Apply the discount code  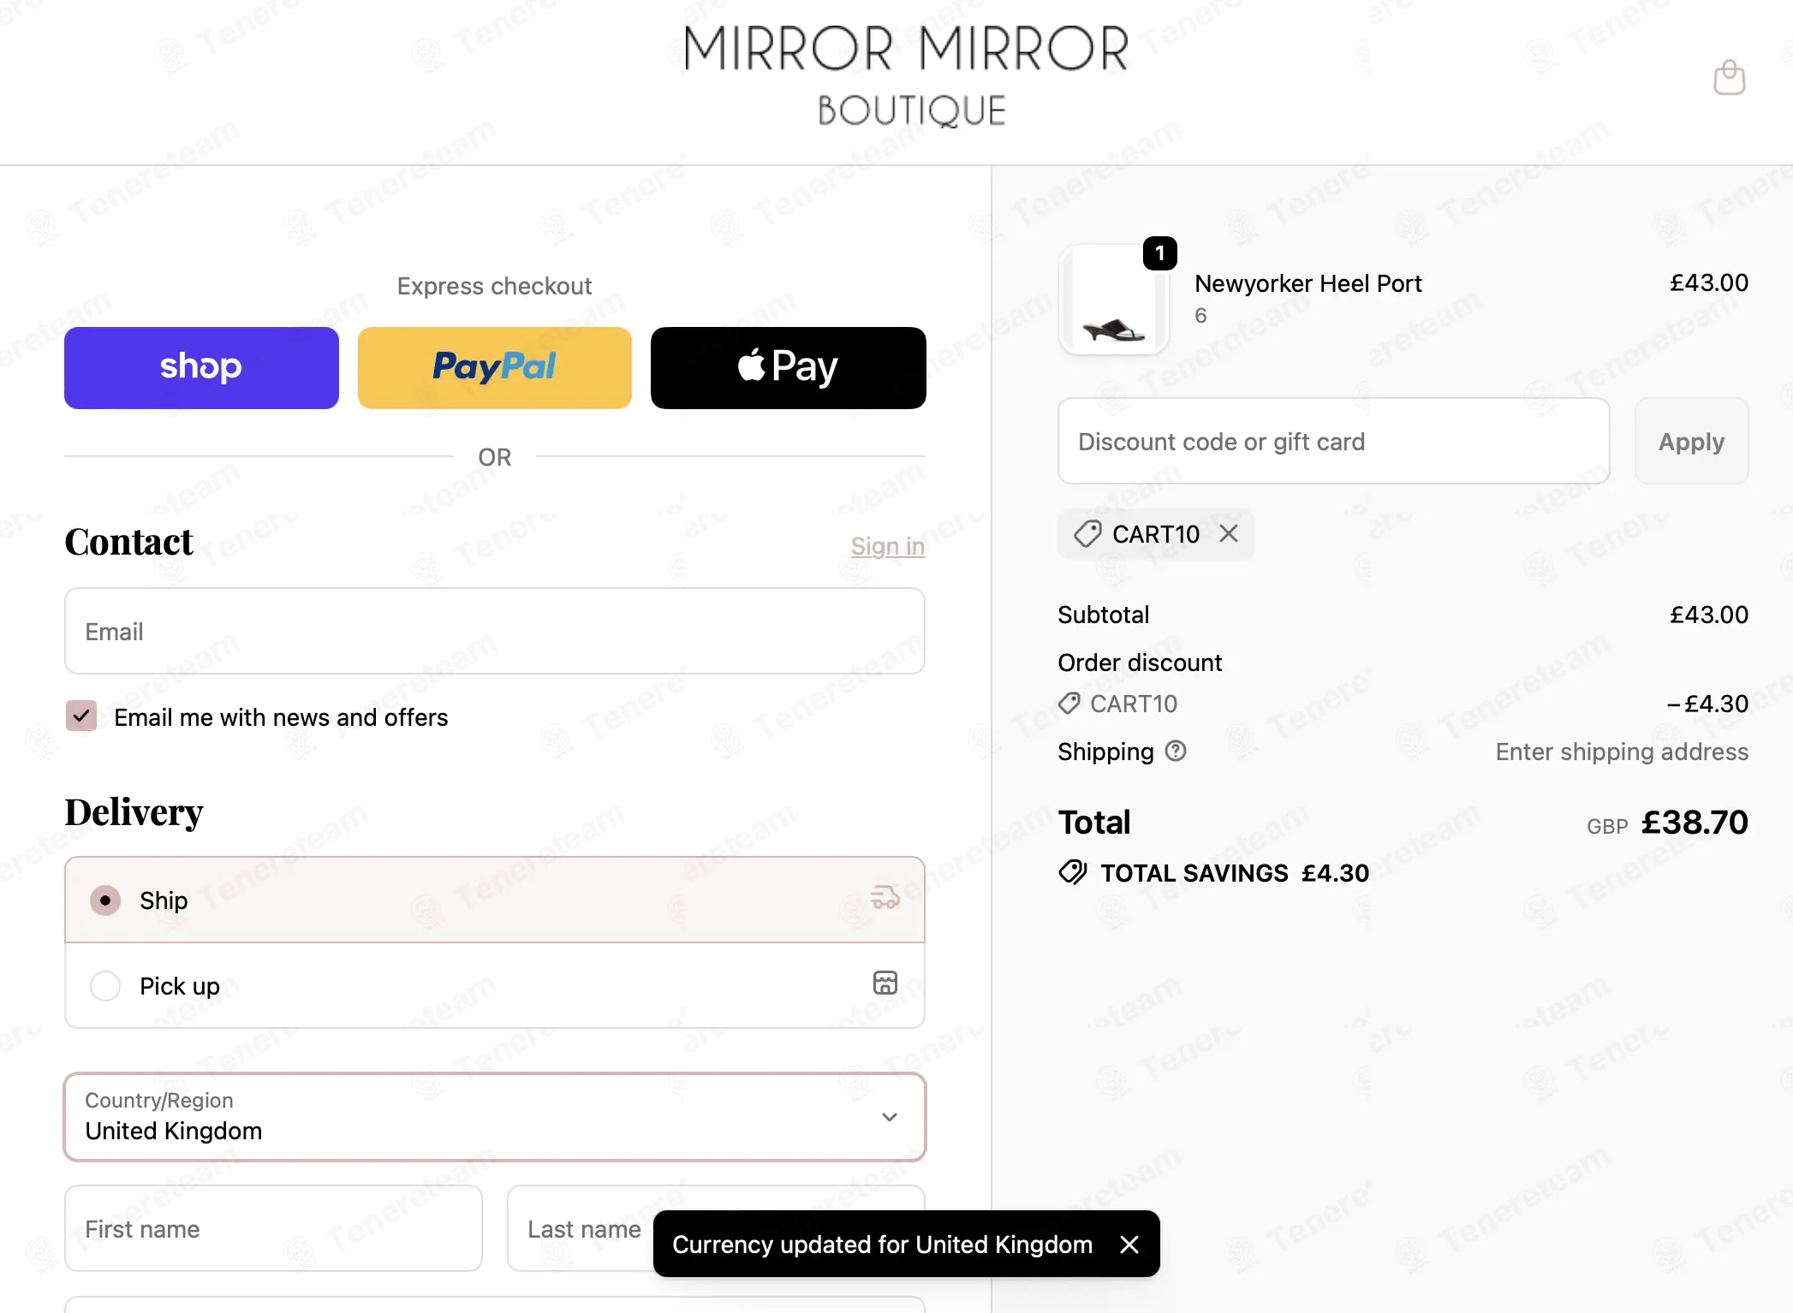(x=1691, y=441)
